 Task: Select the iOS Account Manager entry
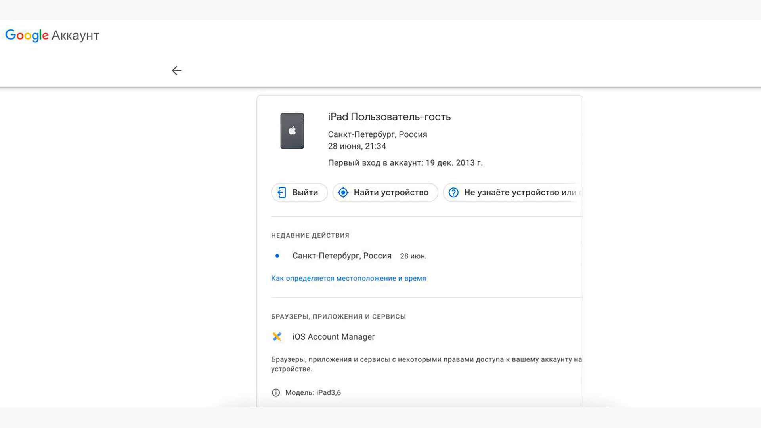[333, 336]
